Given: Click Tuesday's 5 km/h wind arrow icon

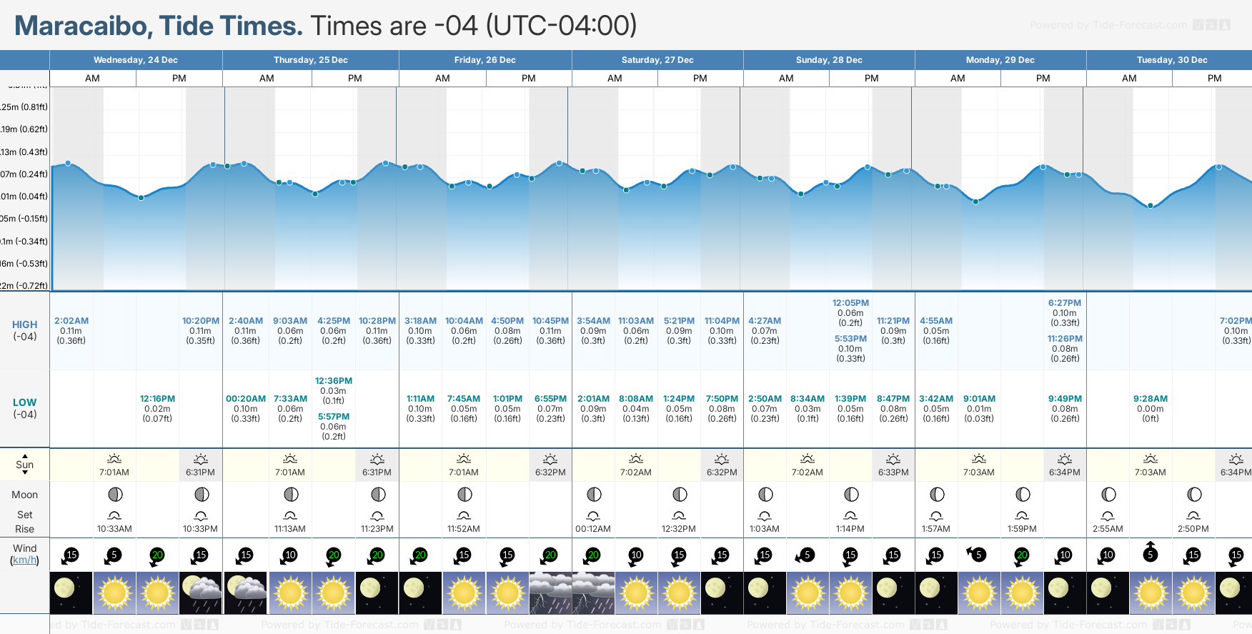Looking at the screenshot, I should coord(1150,553).
